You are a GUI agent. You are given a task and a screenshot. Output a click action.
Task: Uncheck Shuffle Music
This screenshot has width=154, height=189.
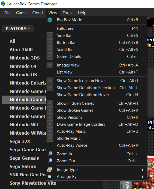50,138
